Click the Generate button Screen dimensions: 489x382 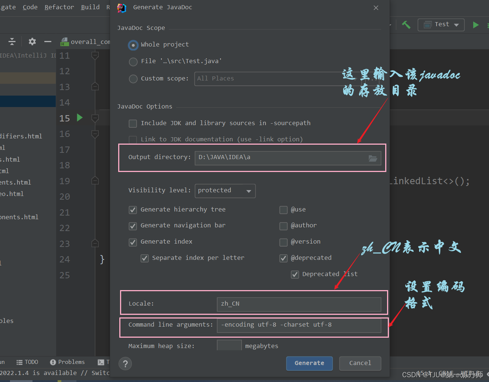[x=310, y=363]
